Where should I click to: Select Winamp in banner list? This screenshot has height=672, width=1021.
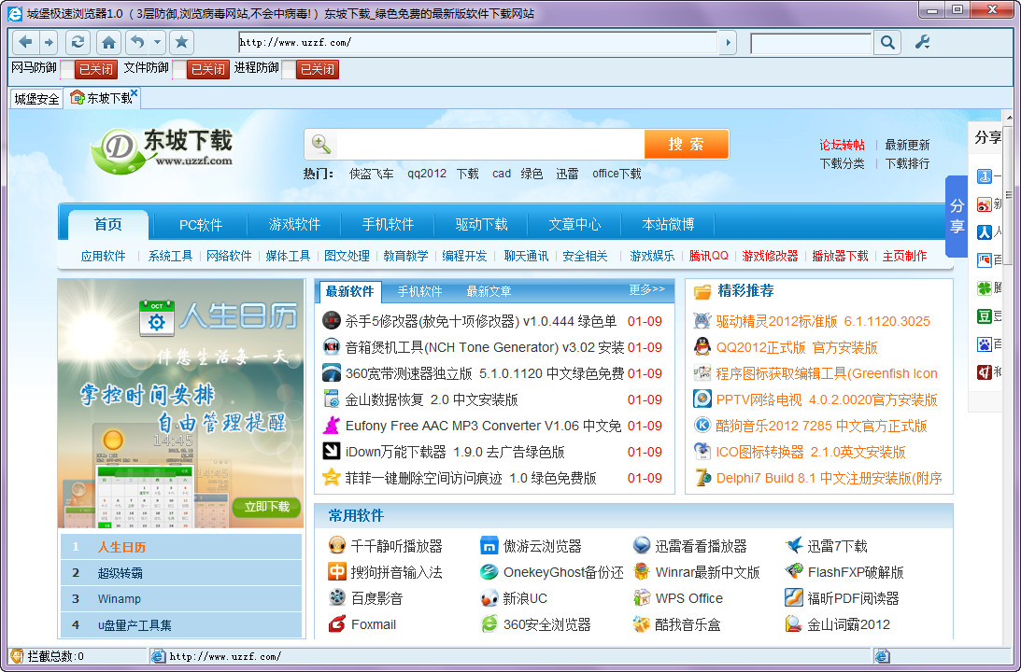(x=181, y=598)
